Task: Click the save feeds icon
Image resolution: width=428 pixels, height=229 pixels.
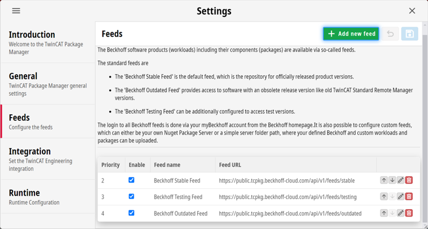Action: (x=409, y=34)
